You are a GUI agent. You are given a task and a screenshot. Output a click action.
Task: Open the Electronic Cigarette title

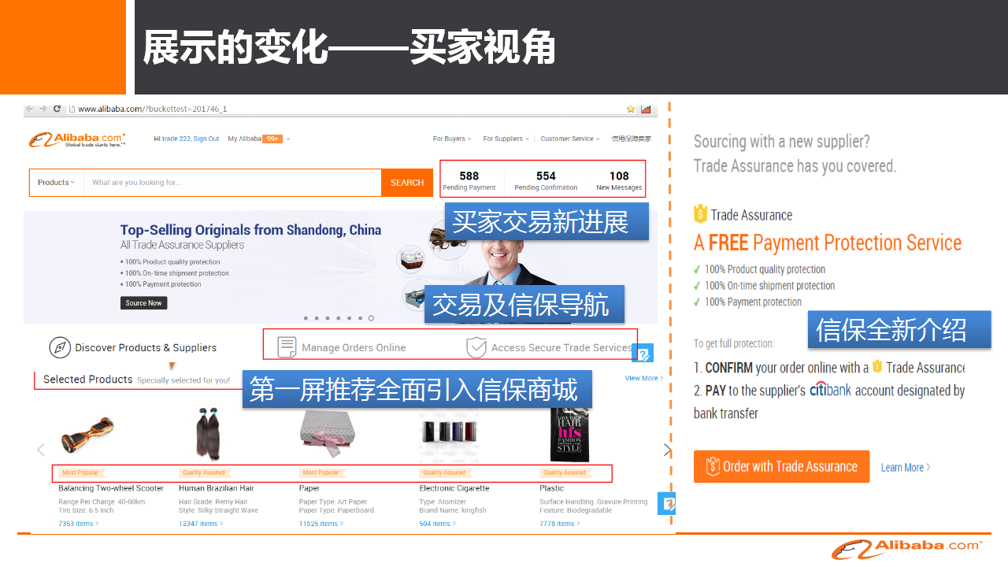click(454, 488)
